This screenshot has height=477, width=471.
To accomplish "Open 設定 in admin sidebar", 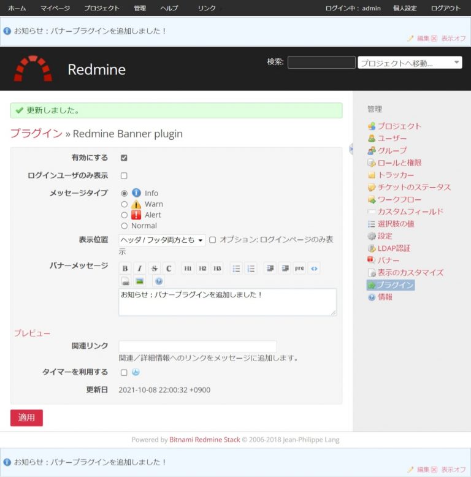I will click(x=385, y=236).
